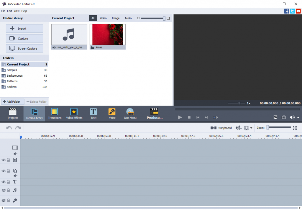Show All media filter tab
The image size is (302, 210).
[x=93, y=18]
